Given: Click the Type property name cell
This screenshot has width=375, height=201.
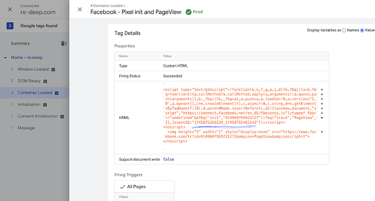Looking at the screenshot, I should 123,66.
